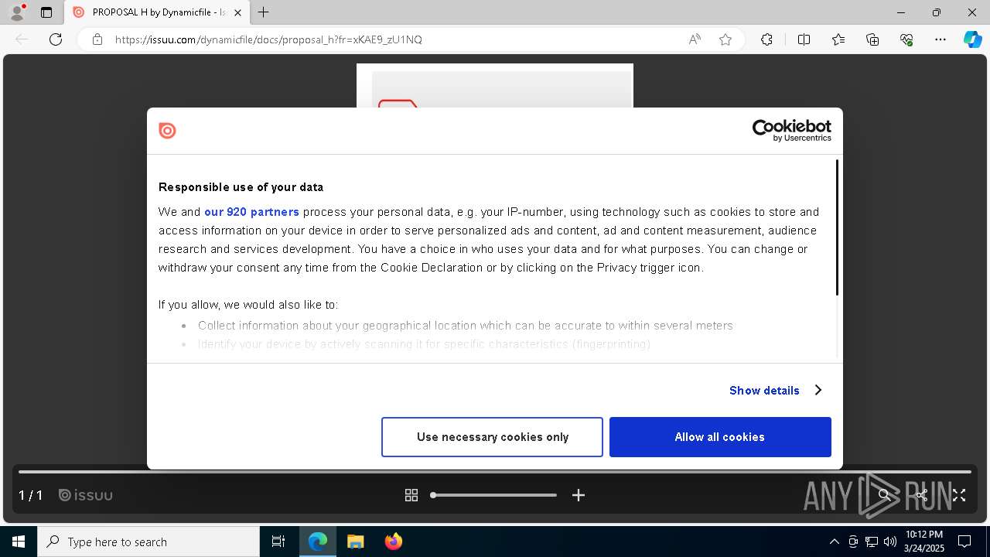Click Allow all cookies button
The image size is (990, 557).
click(720, 437)
